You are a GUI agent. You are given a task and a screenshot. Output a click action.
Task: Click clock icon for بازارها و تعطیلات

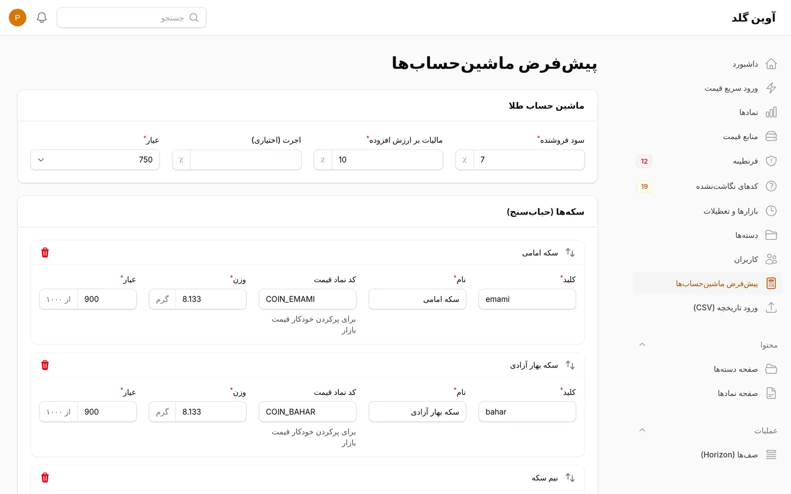(x=771, y=211)
